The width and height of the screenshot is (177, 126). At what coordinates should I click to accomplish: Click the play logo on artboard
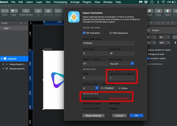58,80
